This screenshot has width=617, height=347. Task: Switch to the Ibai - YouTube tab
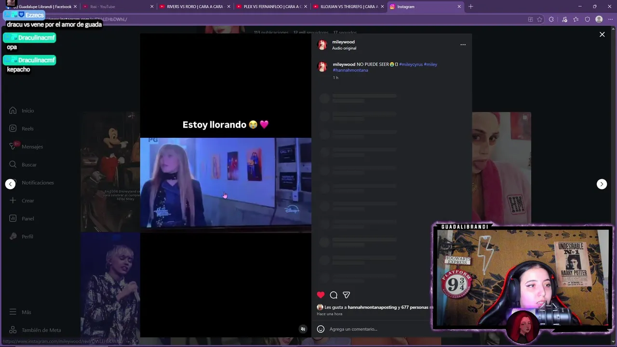tap(117, 7)
